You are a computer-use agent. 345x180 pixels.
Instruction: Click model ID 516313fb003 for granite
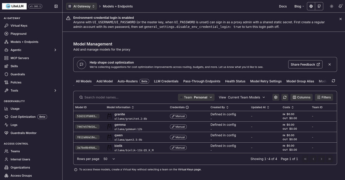point(87,116)
